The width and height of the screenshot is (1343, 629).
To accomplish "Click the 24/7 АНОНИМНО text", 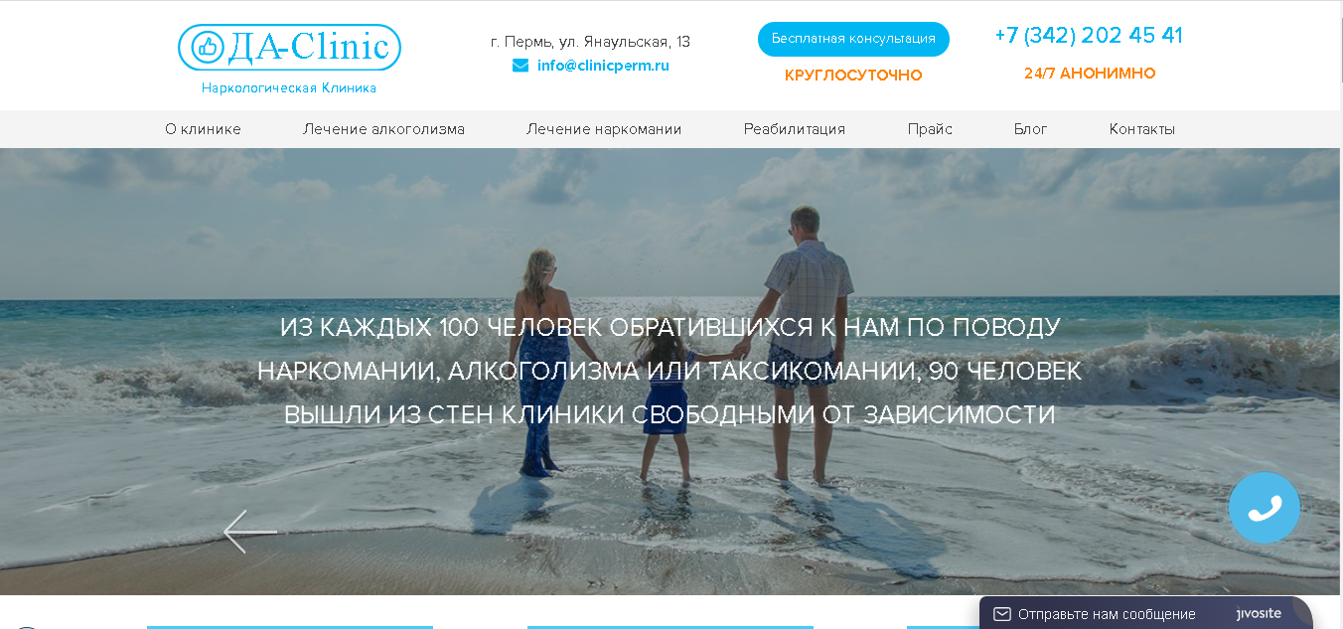I will tap(1090, 74).
